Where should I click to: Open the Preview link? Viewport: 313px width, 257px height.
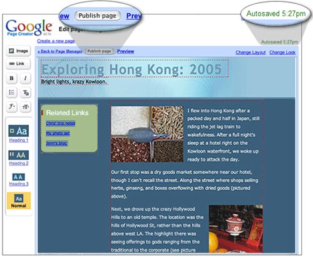(125, 51)
